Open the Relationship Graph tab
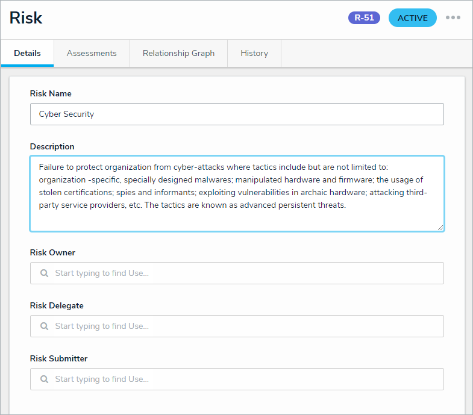The image size is (473, 415). pos(178,53)
